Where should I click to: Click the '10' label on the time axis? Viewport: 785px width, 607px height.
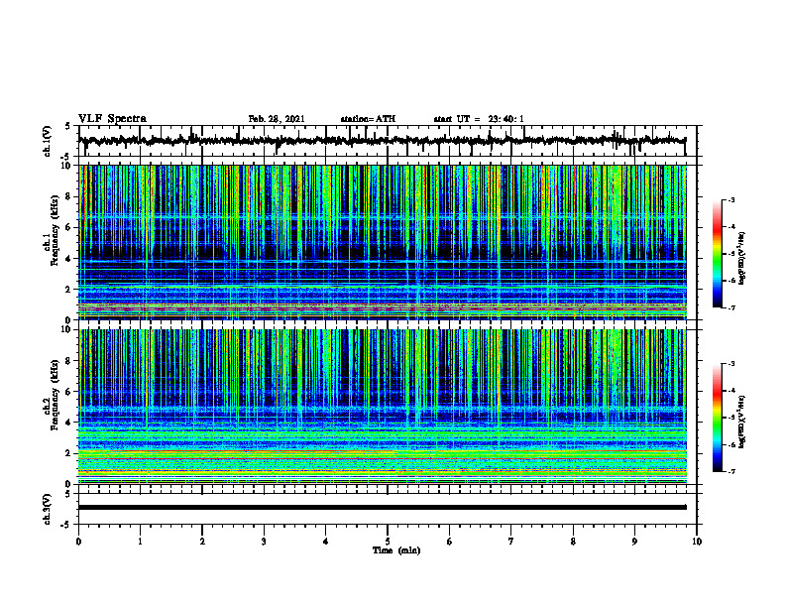pos(697,542)
